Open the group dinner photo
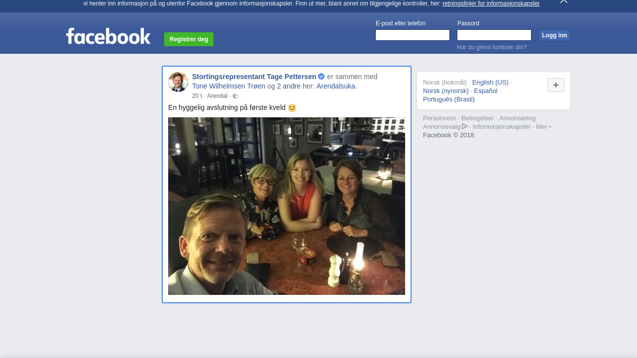Viewport: 637px width, 358px height. [x=287, y=206]
